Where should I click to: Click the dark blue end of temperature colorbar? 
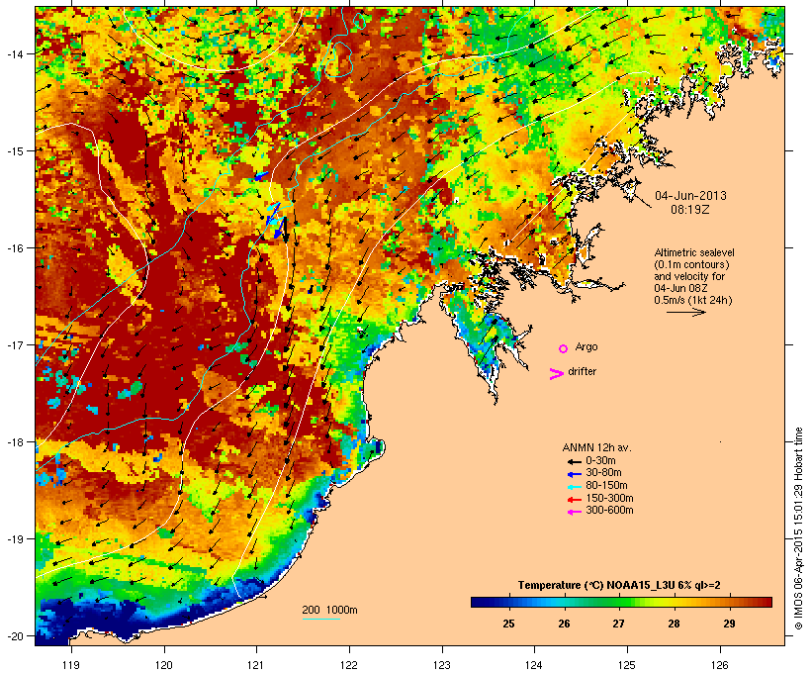[479, 602]
